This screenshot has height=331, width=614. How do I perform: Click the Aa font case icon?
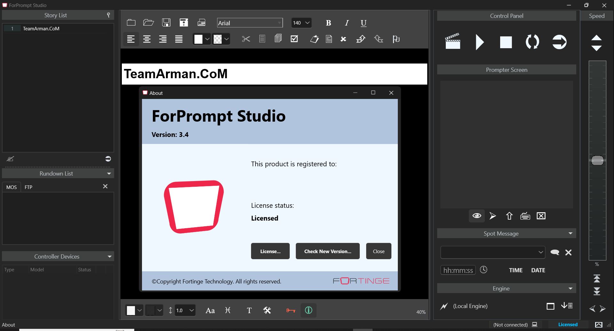click(x=210, y=311)
